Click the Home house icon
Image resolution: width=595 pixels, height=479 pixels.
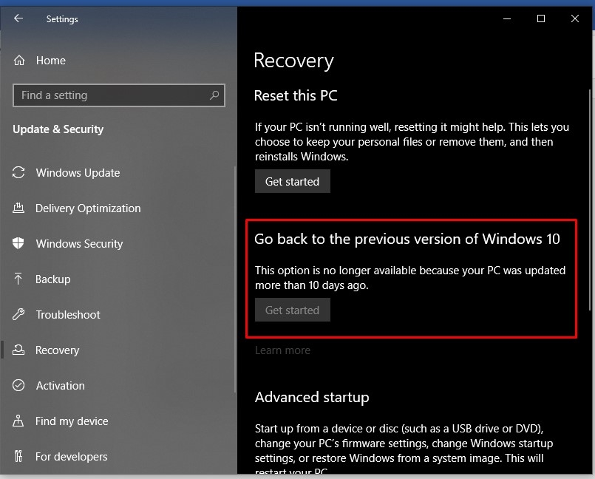pos(20,60)
